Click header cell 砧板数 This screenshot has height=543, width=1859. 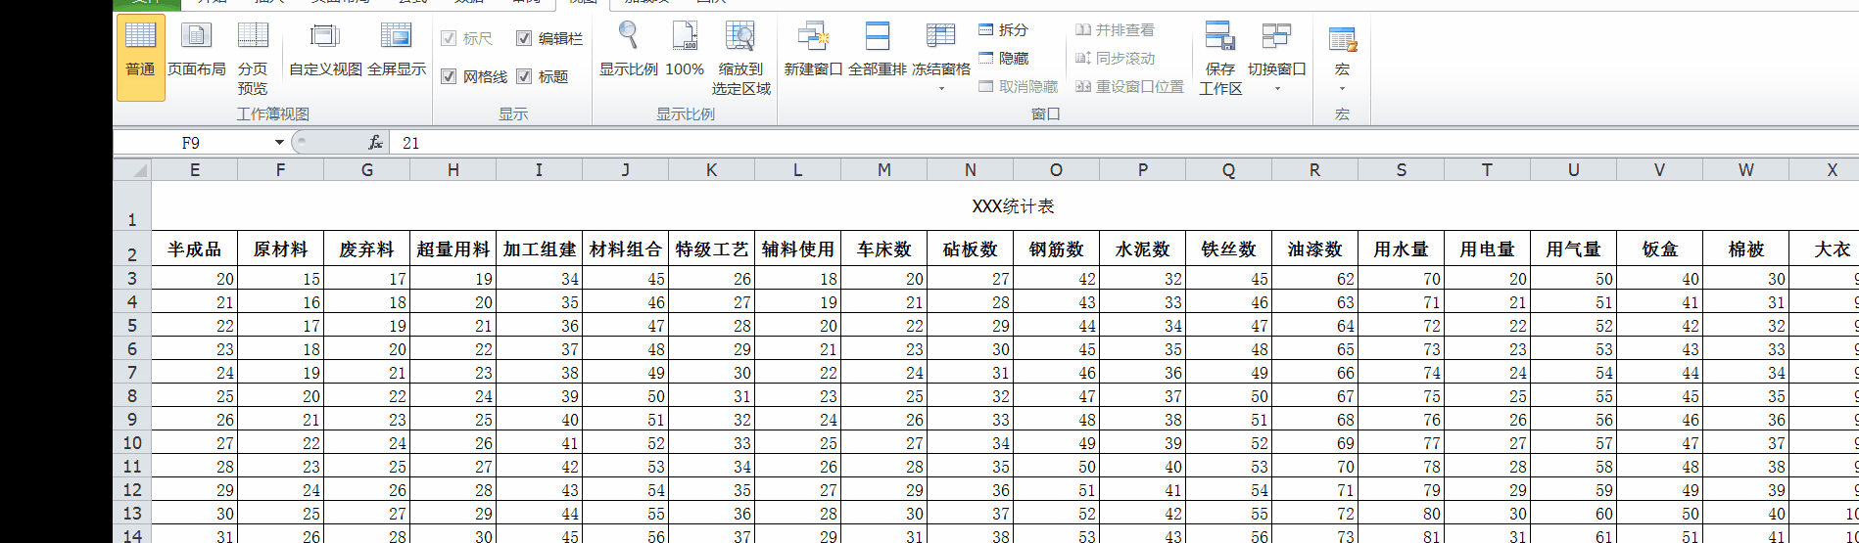971,249
